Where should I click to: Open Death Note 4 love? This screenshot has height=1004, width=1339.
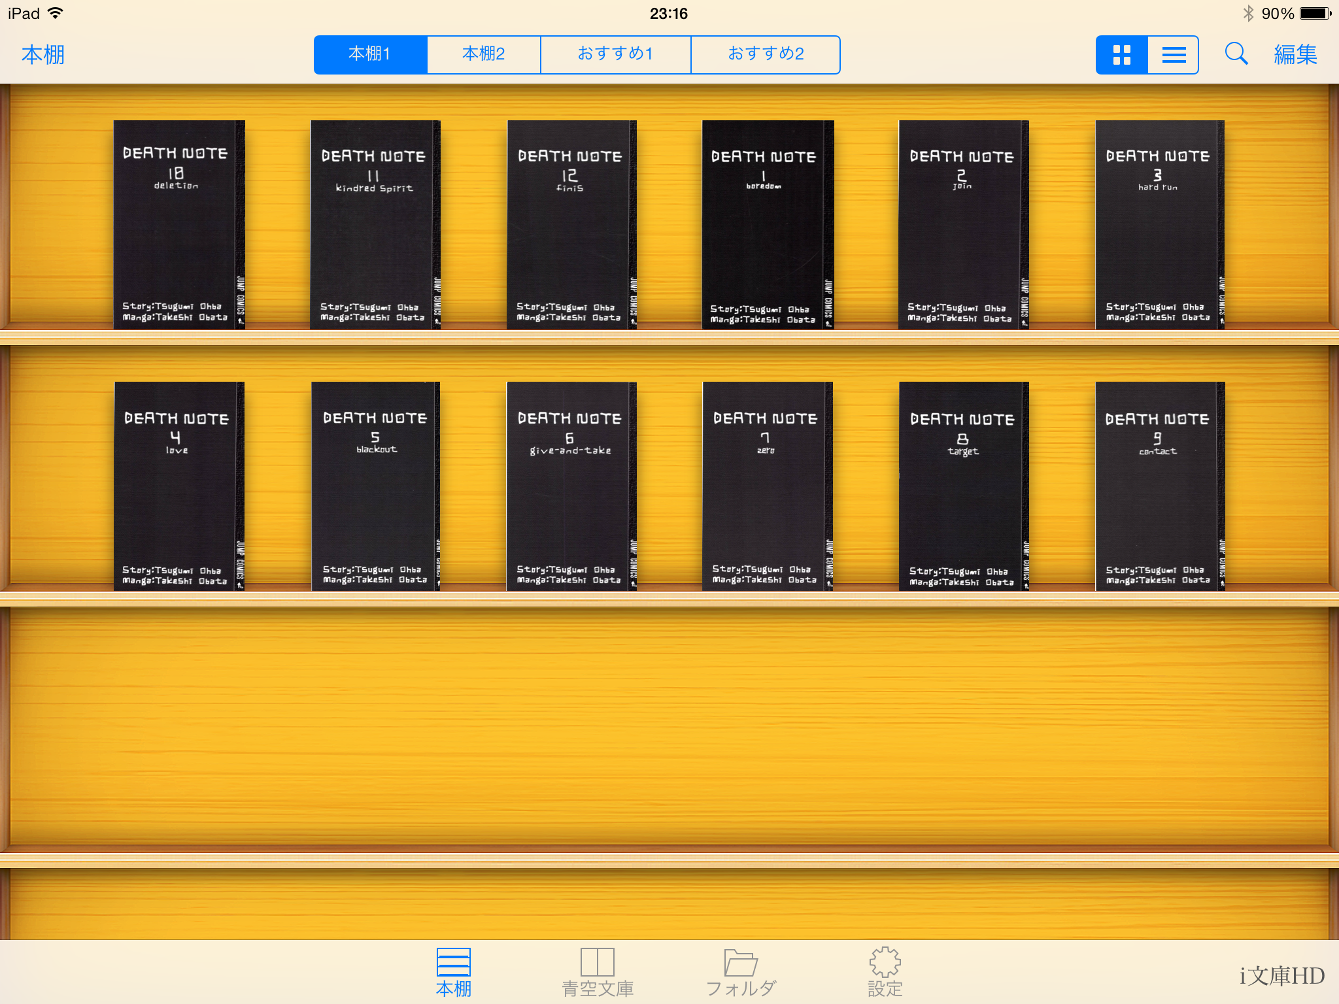(179, 486)
